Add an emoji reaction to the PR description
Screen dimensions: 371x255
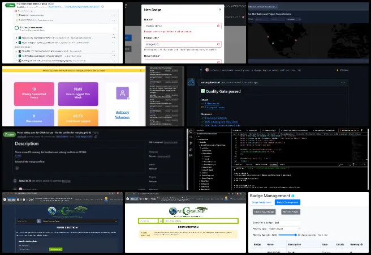pyautogui.click(x=17, y=168)
